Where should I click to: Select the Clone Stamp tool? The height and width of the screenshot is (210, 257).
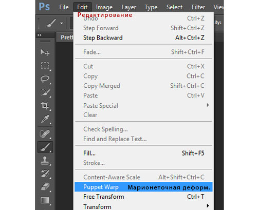45,161
